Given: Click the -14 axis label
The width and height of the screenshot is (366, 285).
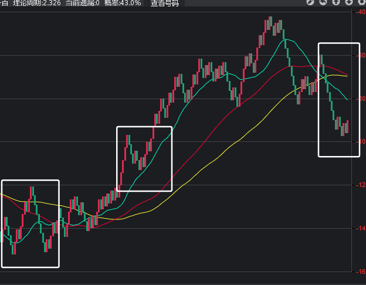Looking at the screenshot, I should (x=360, y=229).
